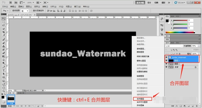Viewport: 202px width, 108px height.
Task: Select the Rectangular Marquee tool
Action: coord(4,22)
